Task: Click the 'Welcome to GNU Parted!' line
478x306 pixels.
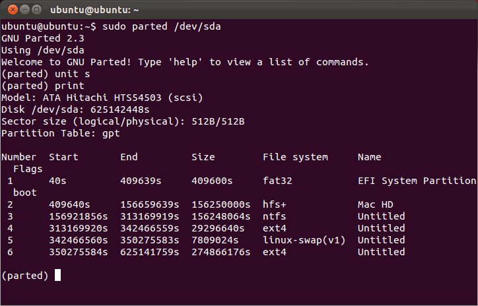Action: (185, 62)
